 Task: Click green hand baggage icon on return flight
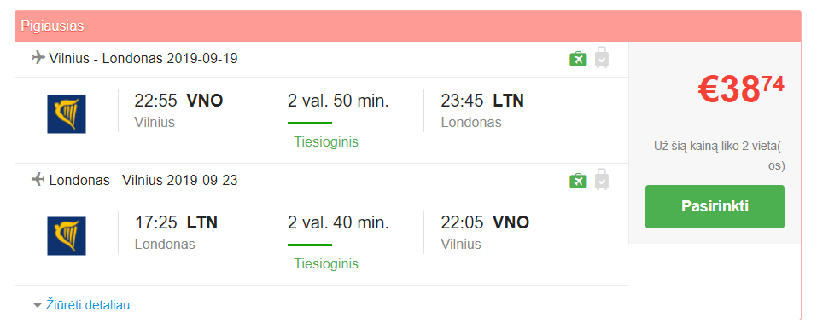coord(578,181)
